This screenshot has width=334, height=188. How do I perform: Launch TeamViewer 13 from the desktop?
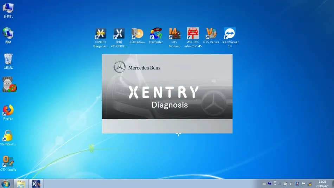[230, 34]
